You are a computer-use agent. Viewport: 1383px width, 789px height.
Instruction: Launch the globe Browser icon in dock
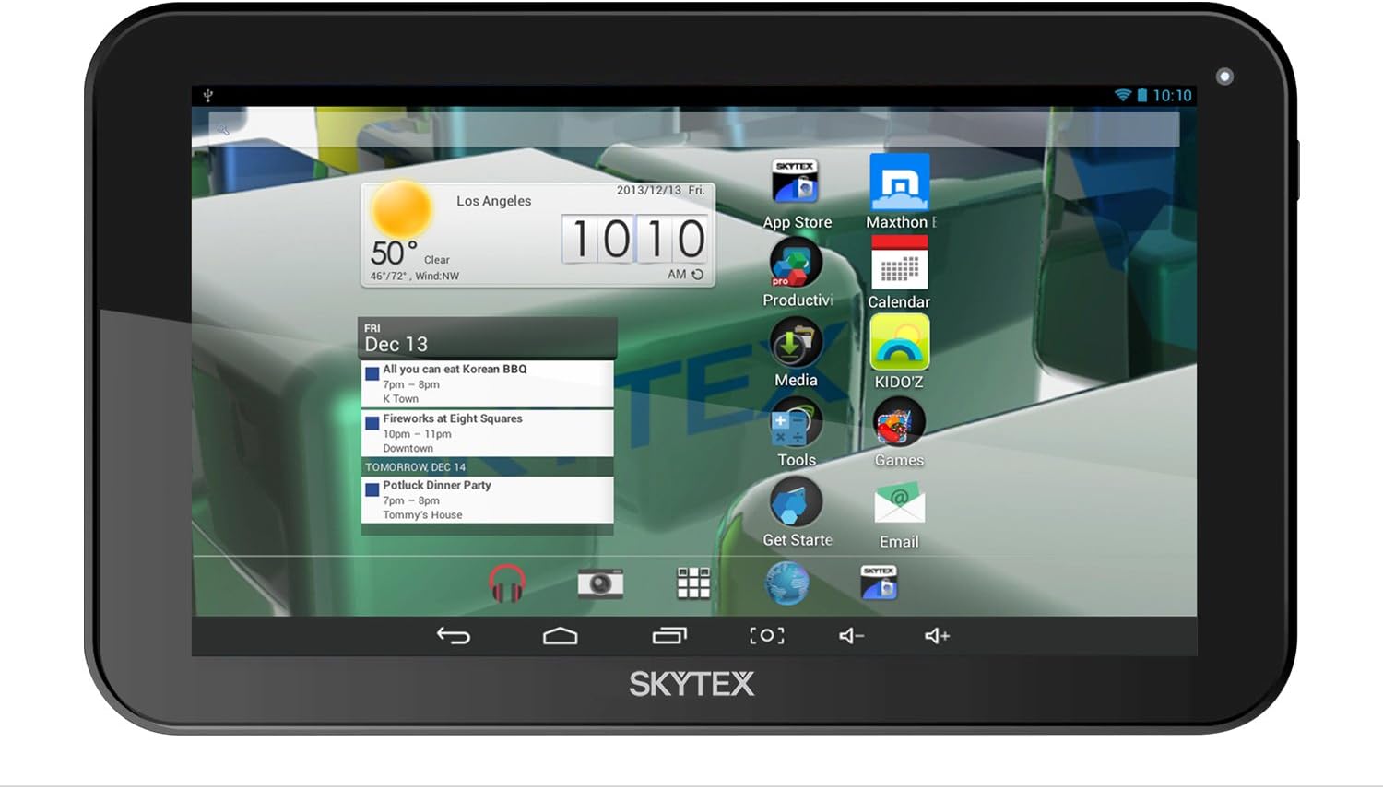787,583
